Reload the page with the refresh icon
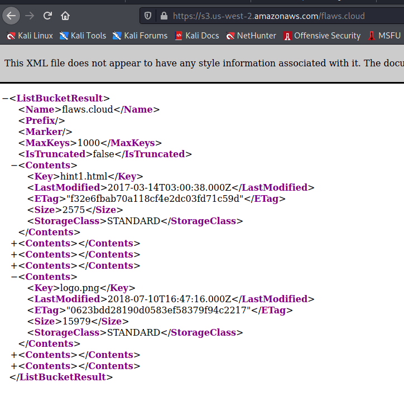Screen dimensions: 404x397 click(x=47, y=16)
